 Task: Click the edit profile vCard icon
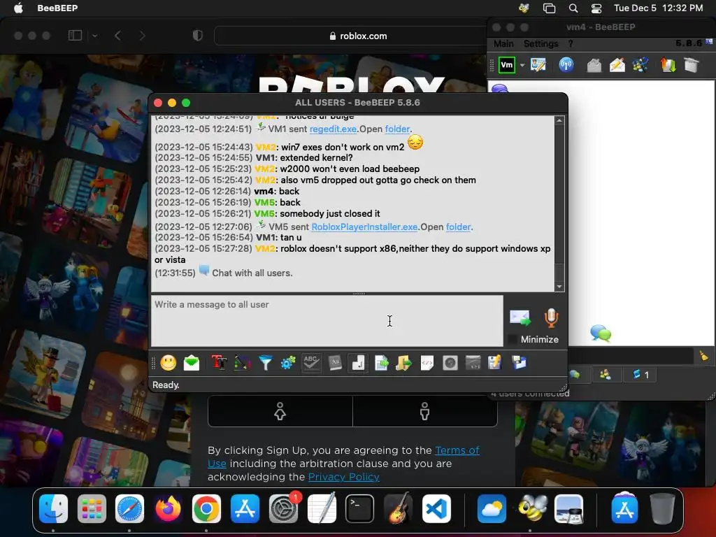pyautogui.click(x=538, y=65)
